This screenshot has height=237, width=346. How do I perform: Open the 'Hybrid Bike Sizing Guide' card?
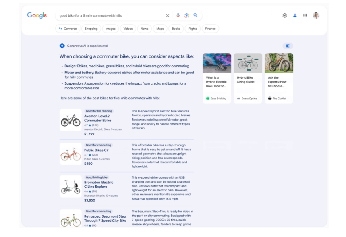coord(248,78)
